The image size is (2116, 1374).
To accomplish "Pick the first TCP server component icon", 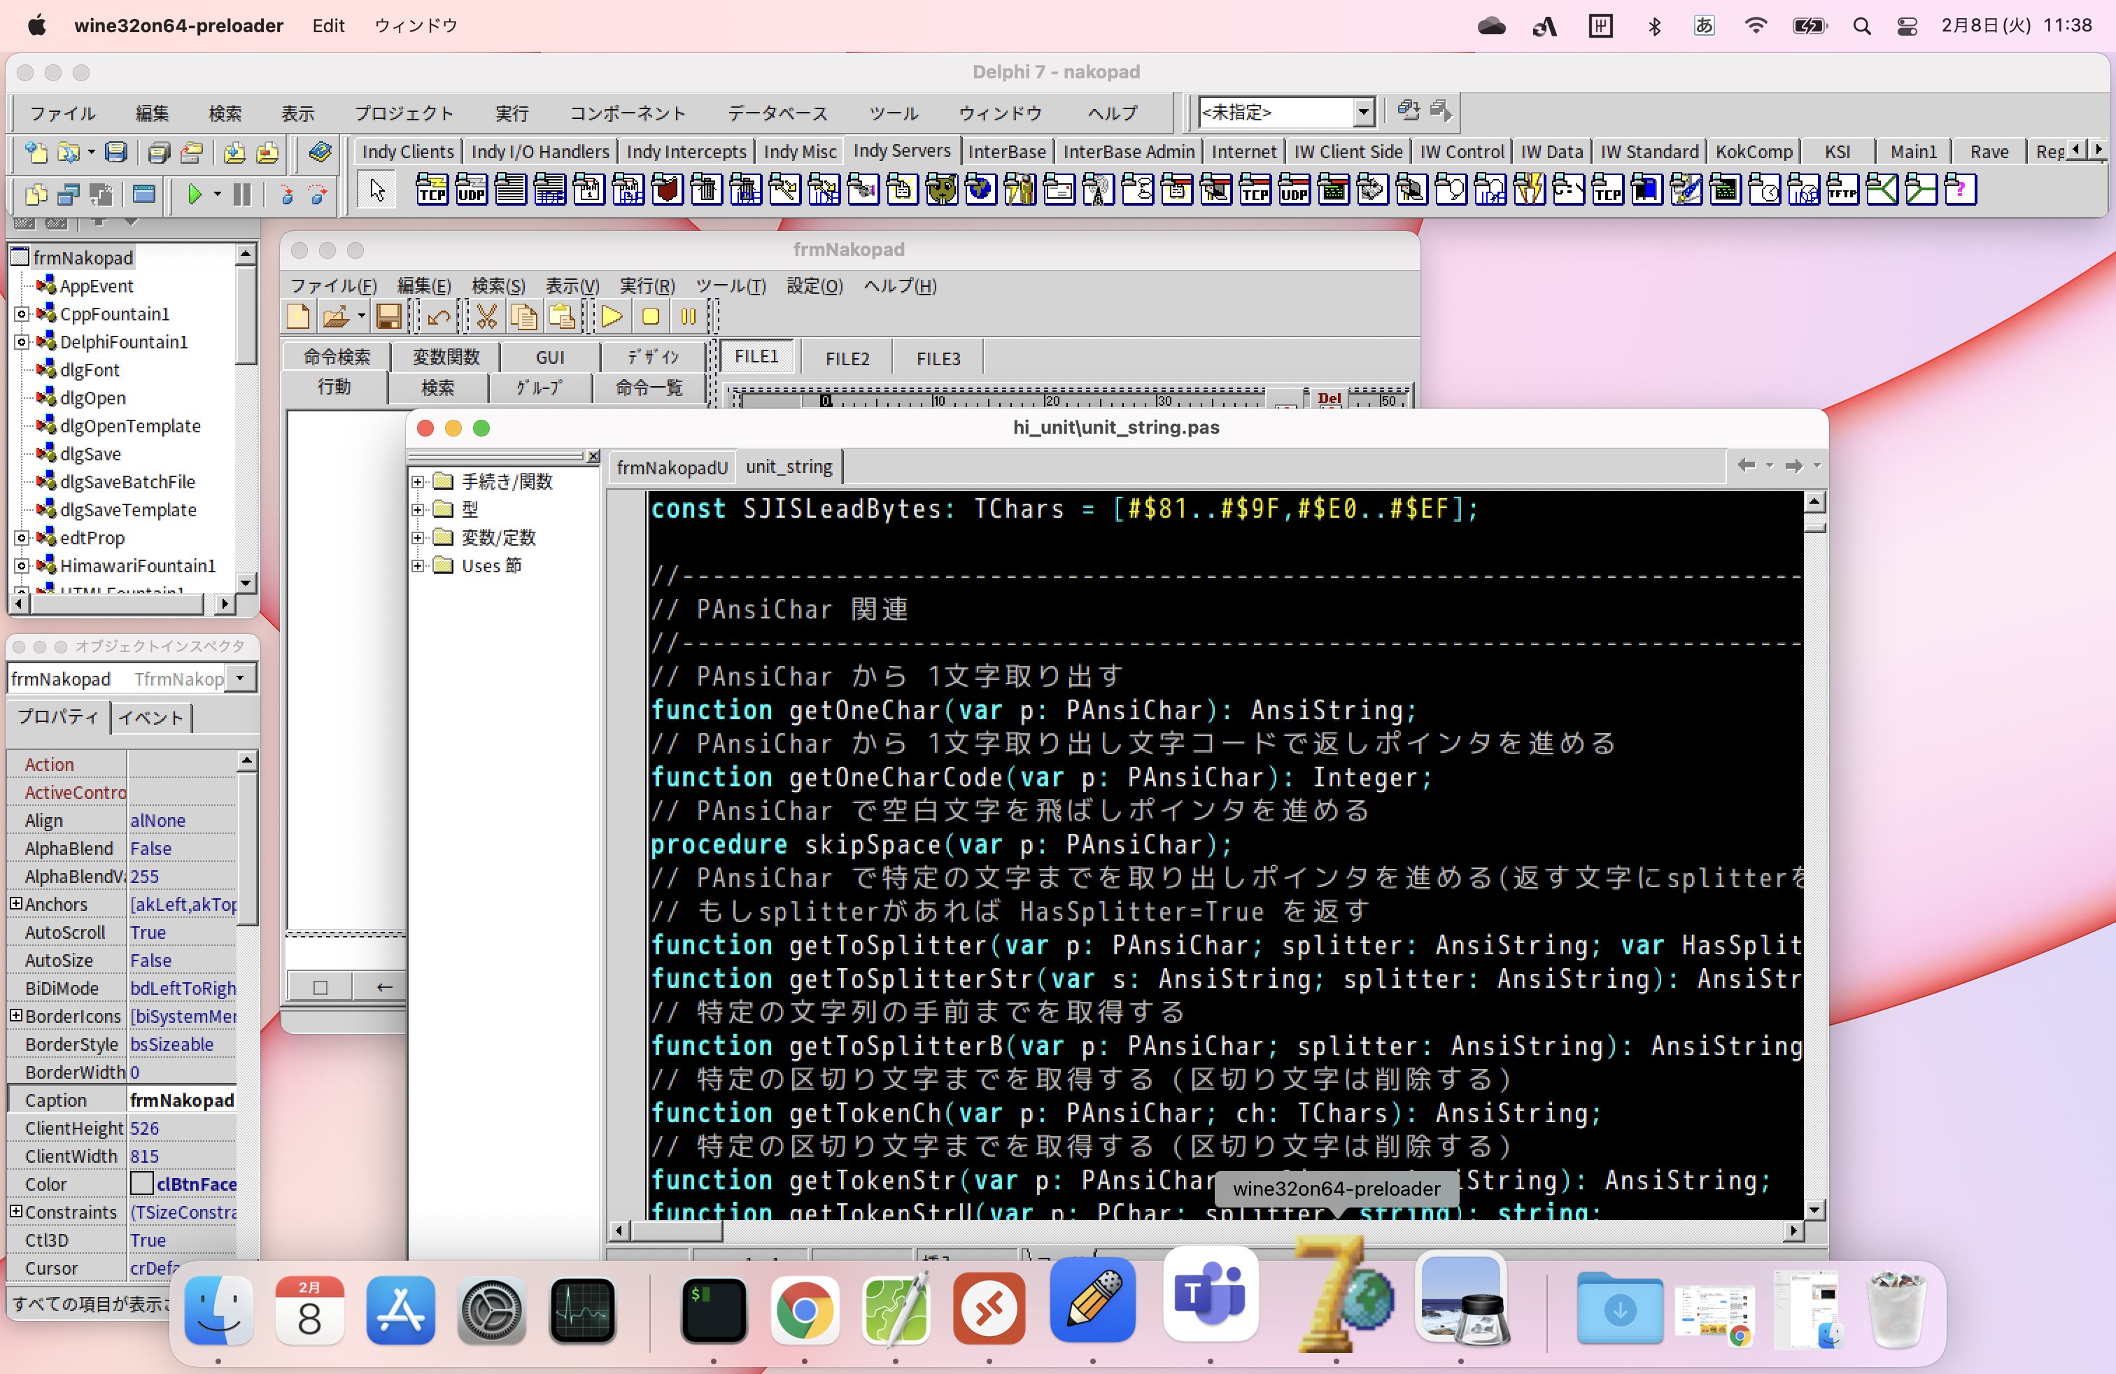I will [432, 190].
